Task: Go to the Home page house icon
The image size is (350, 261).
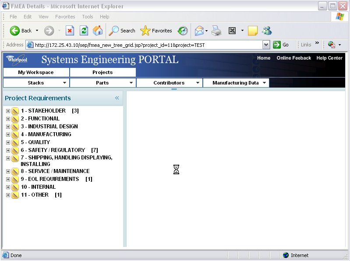Action: [98, 31]
